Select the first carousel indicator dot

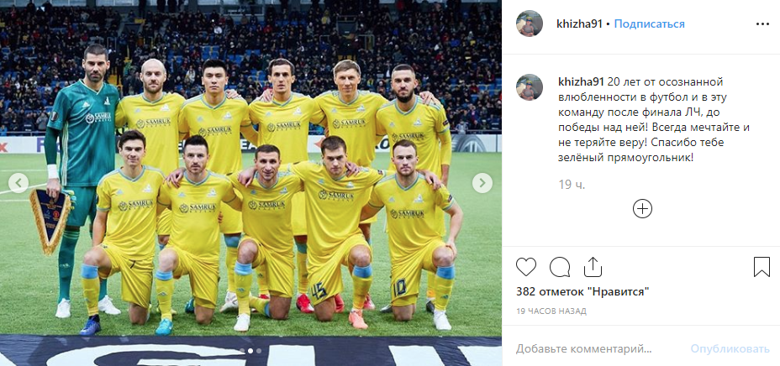[x=242, y=351]
